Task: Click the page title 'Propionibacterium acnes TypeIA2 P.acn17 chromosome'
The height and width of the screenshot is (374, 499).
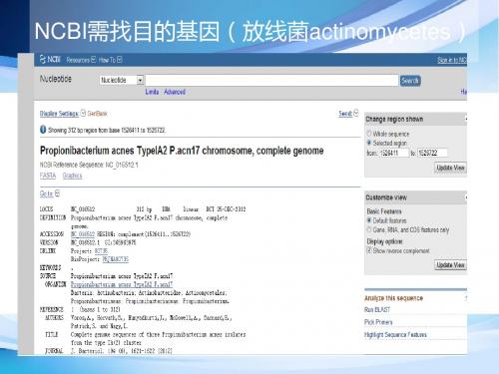Action: (x=182, y=151)
